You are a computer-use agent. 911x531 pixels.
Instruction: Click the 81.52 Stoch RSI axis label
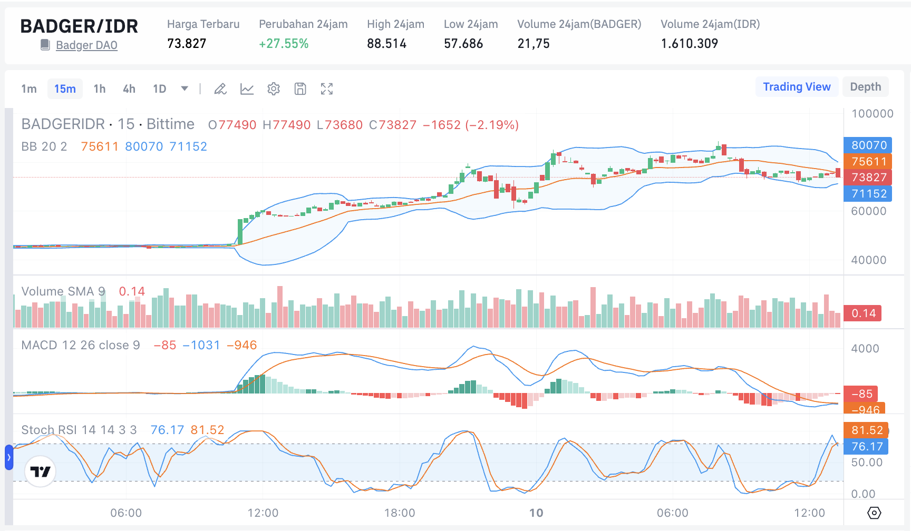(x=867, y=430)
